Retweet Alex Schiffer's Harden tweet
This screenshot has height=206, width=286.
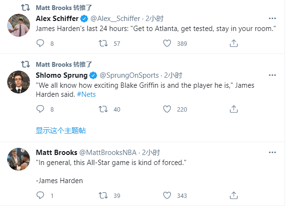[x=102, y=43]
